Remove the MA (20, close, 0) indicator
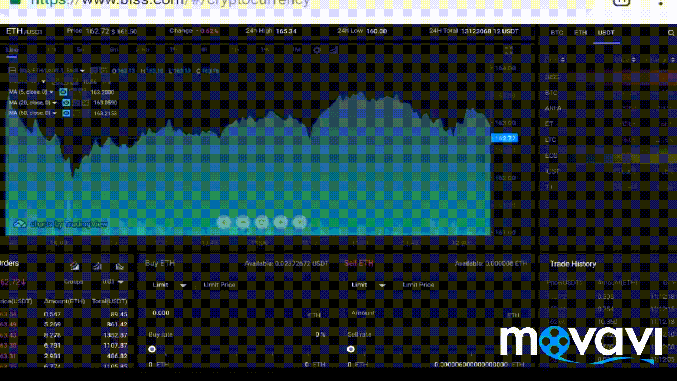 point(85,103)
